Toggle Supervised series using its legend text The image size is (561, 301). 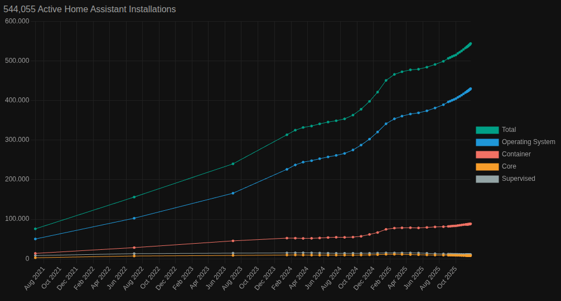tap(518, 179)
